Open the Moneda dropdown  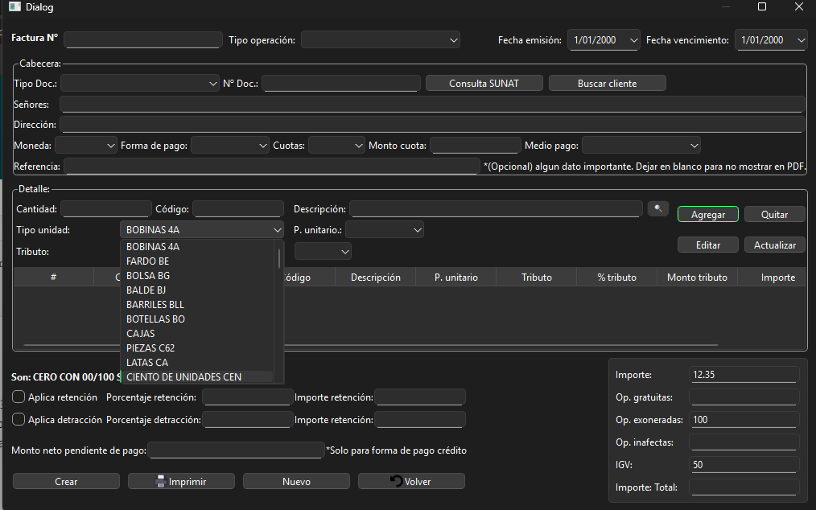tap(86, 146)
